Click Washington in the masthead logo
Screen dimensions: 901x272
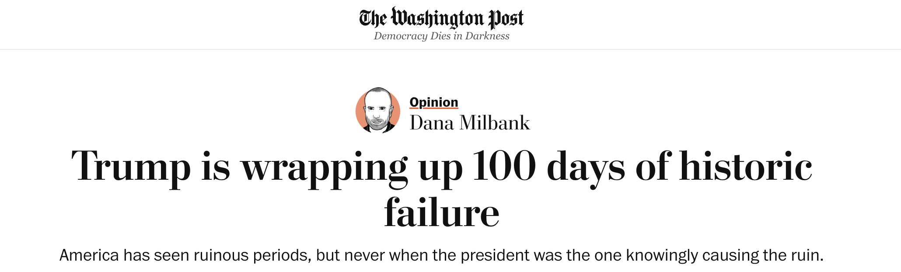[x=437, y=19]
